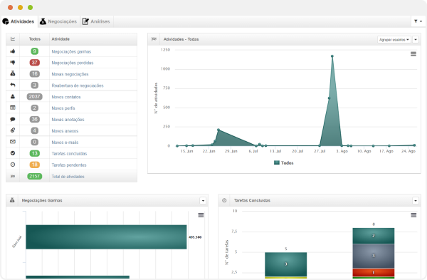Open Negociações ganhas link
This screenshot has height=280, width=427.
[x=71, y=51]
